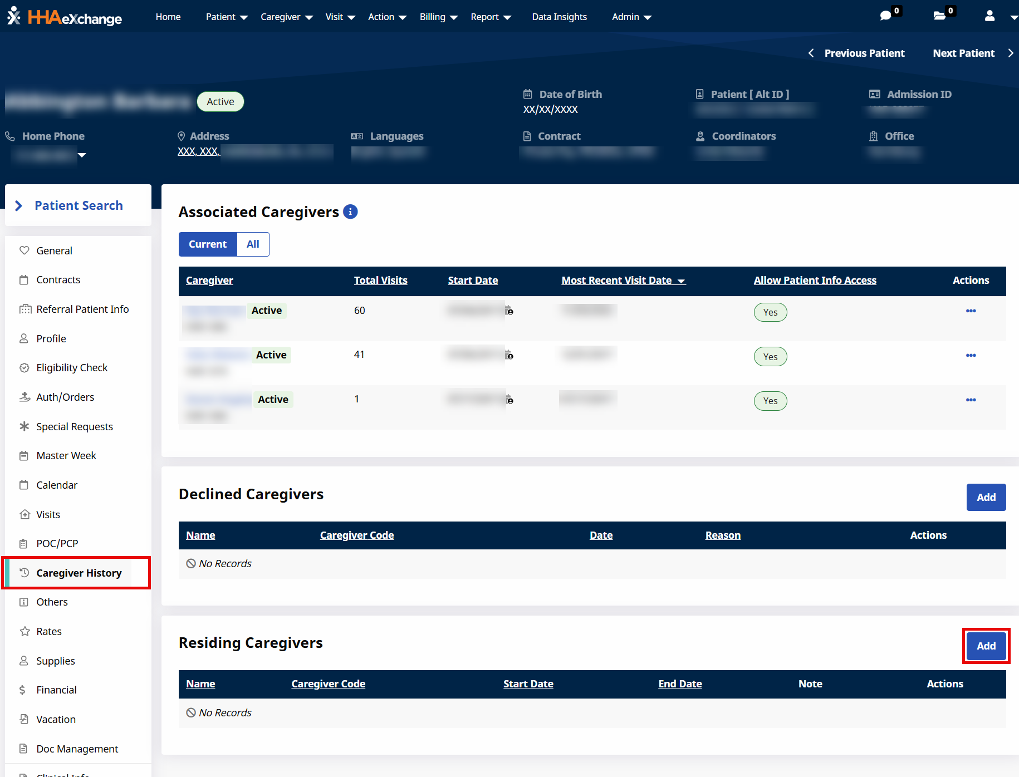Click the Contracts icon in sidebar
Image resolution: width=1019 pixels, height=777 pixels.
click(x=24, y=280)
